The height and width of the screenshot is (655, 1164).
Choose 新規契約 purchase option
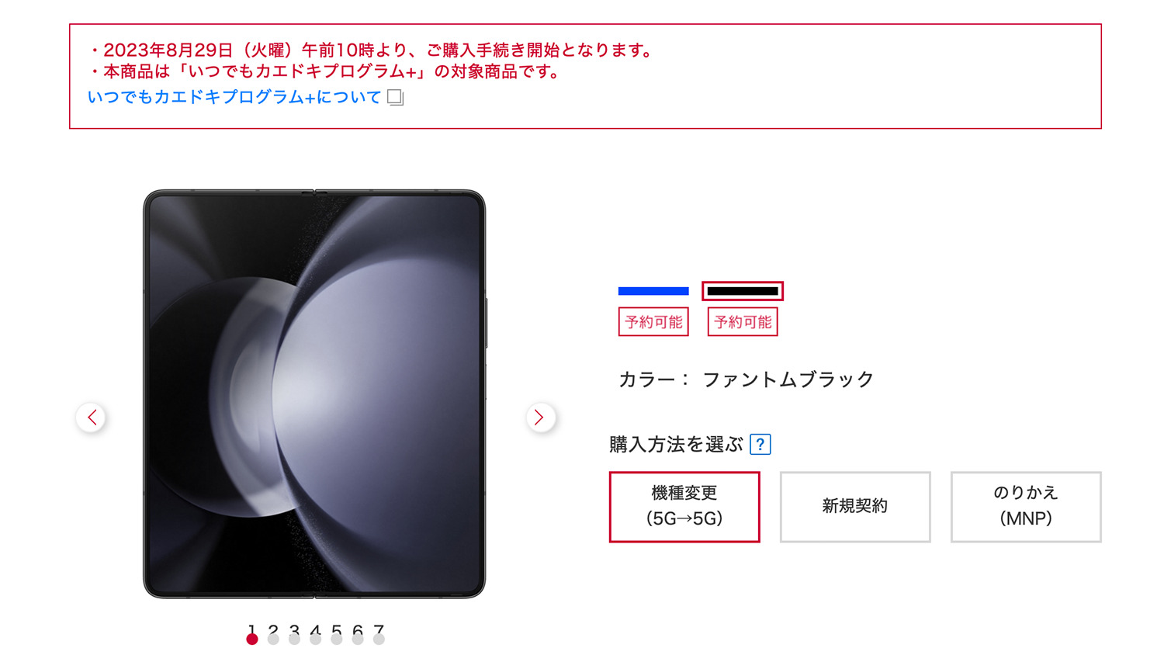coord(855,507)
